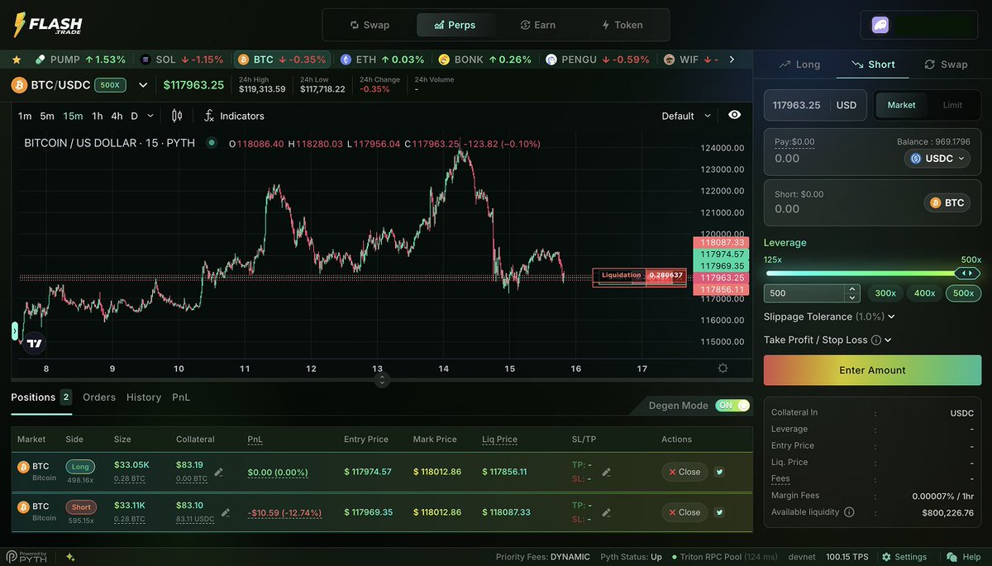This screenshot has width=992, height=566.
Task: Expand Take Profit / Stop Loss section
Action: click(888, 340)
